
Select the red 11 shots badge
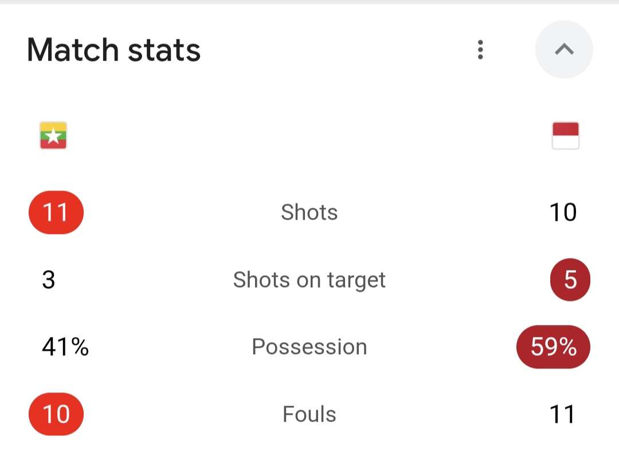click(x=56, y=212)
